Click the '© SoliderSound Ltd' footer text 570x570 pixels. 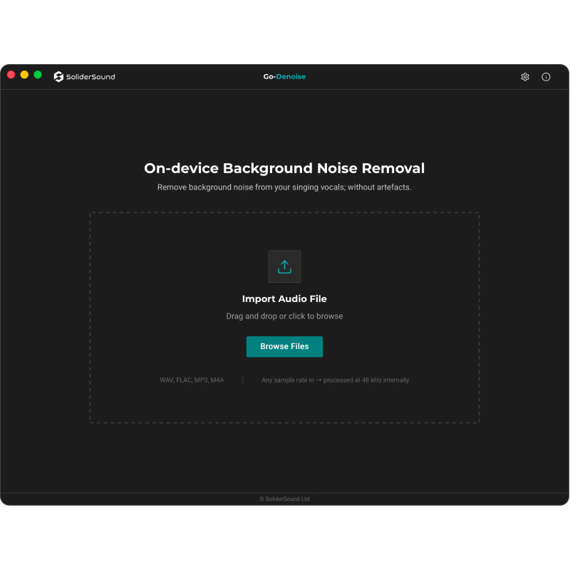coord(284,499)
